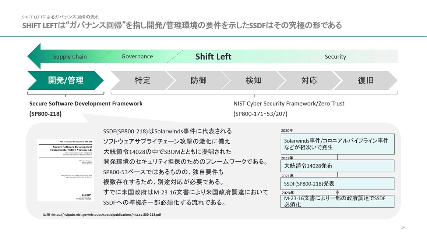Viewport: 427px width, 240px height.
Task: Click the 大統領令14028発布 timeline box
Action: (338, 166)
